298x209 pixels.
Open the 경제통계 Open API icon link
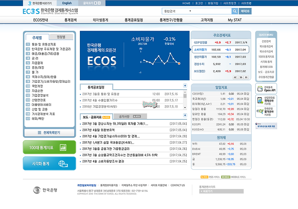tap(266, 89)
